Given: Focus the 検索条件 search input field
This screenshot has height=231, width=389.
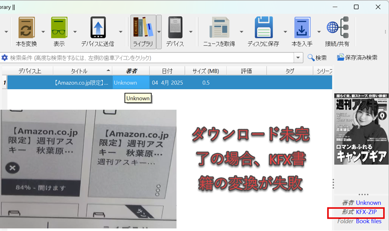Looking at the screenshot, I should (x=151, y=58).
